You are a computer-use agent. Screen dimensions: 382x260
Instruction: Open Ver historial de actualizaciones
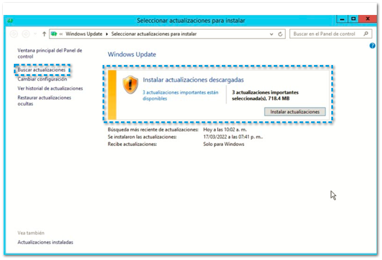pos(50,88)
